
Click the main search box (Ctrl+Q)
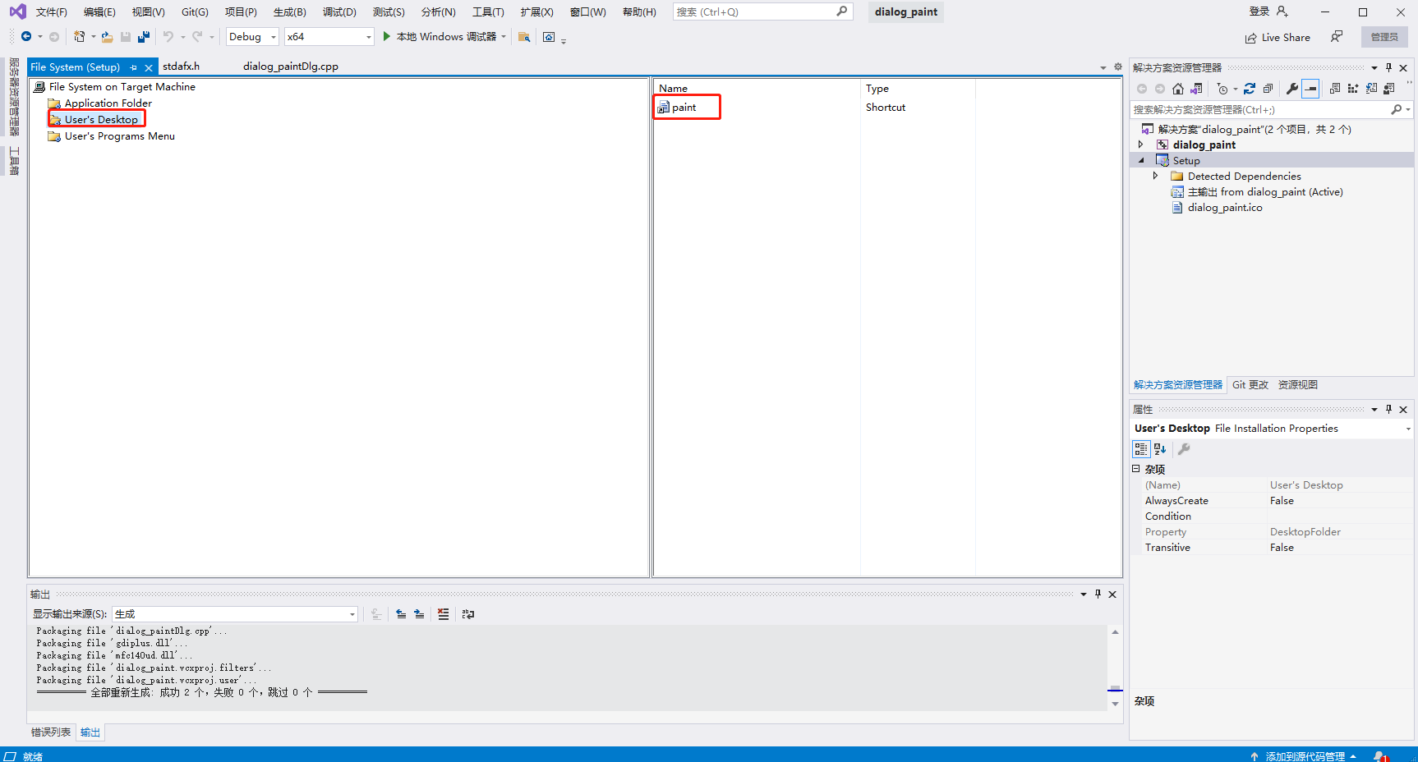tap(762, 11)
